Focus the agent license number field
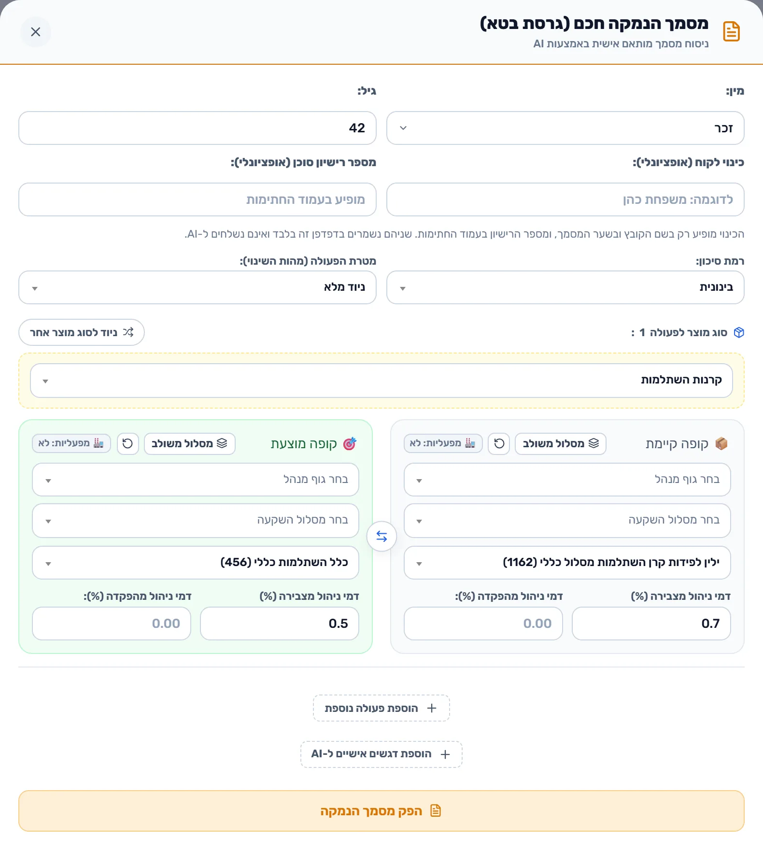The image size is (763, 851). click(x=198, y=199)
